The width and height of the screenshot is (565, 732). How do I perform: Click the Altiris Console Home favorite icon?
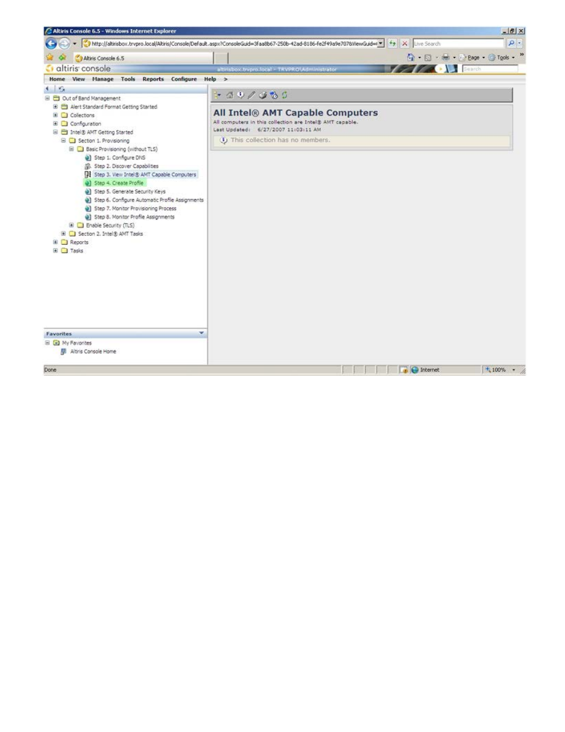(63, 351)
